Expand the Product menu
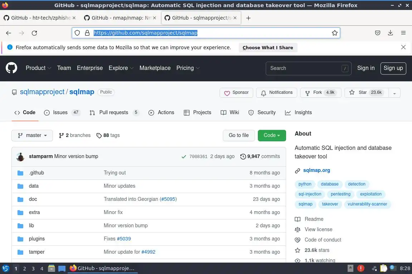 click(38, 68)
